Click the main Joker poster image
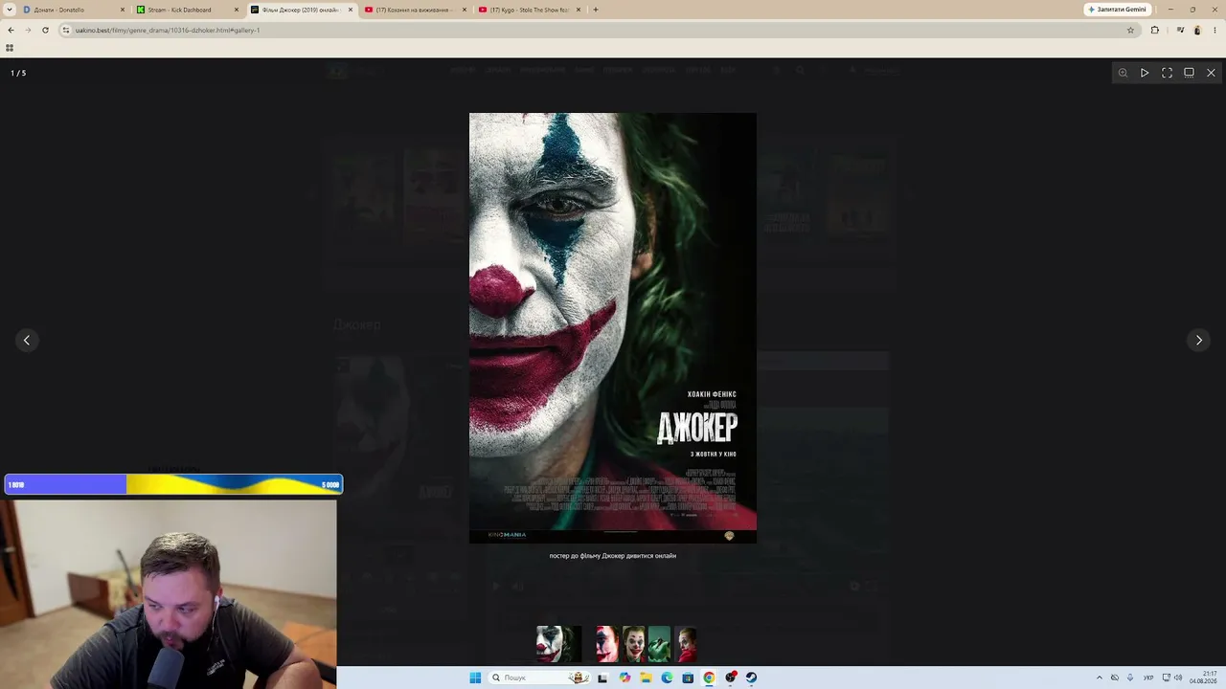 (613, 328)
